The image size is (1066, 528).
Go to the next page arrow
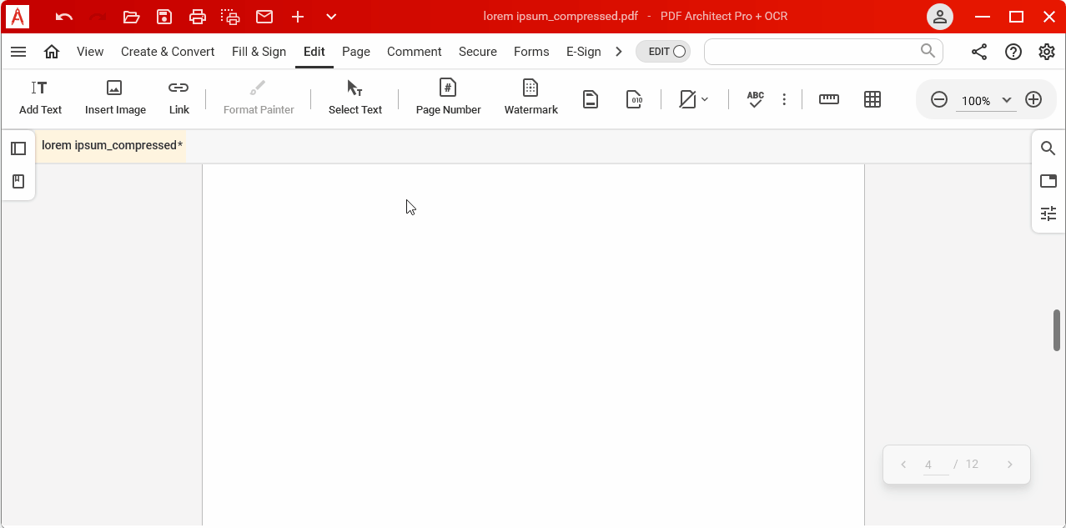pyautogui.click(x=1009, y=465)
